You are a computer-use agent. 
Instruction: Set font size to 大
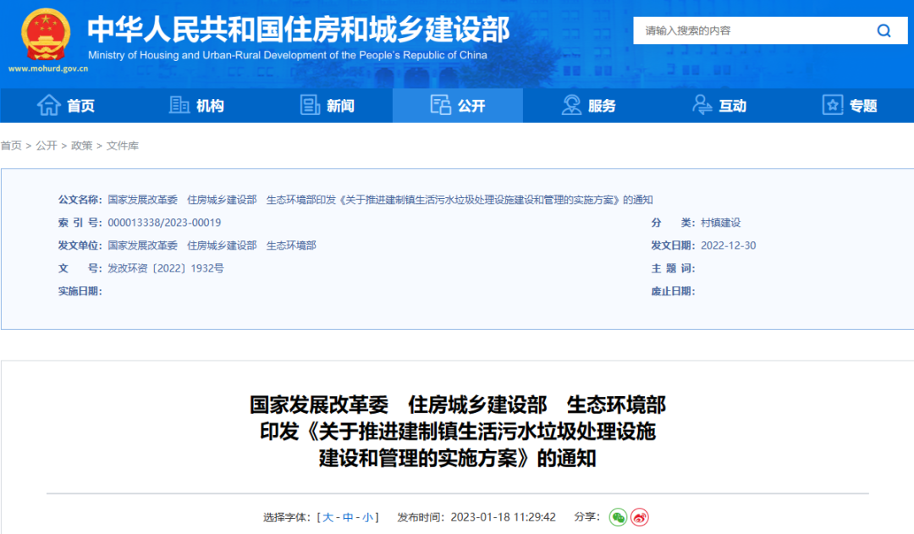coord(328,517)
